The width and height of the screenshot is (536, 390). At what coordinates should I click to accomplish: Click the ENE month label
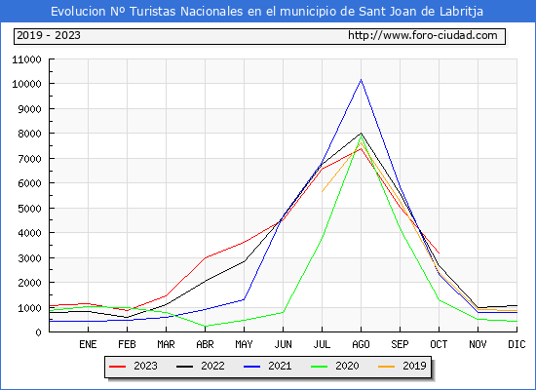click(88, 344)
